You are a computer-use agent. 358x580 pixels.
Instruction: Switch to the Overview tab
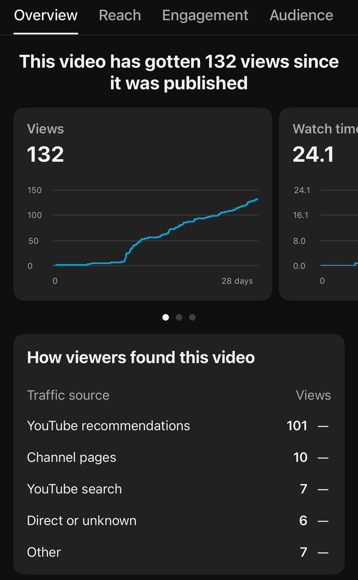(46, 15)
